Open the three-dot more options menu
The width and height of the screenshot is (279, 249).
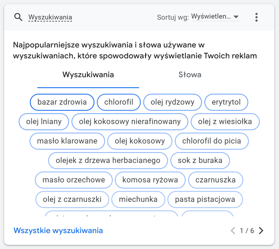(x=256, y=17)
